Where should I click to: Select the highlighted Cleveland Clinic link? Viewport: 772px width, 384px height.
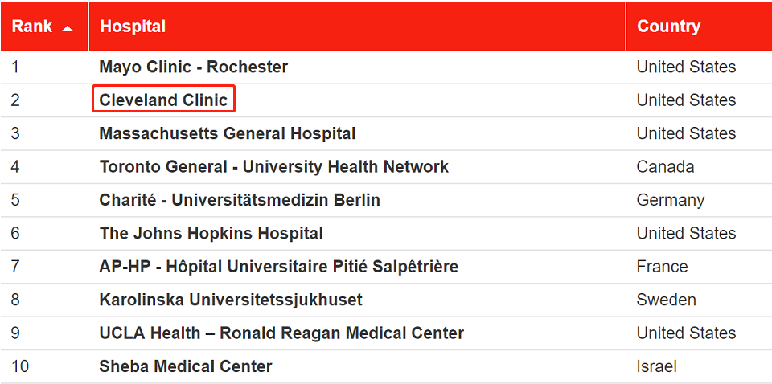pyautogui.click(x=163, y=100)
